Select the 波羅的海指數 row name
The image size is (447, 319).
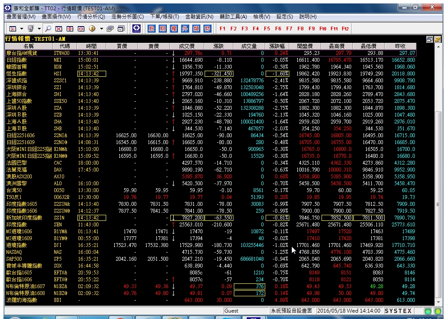[x=21, y=300]
